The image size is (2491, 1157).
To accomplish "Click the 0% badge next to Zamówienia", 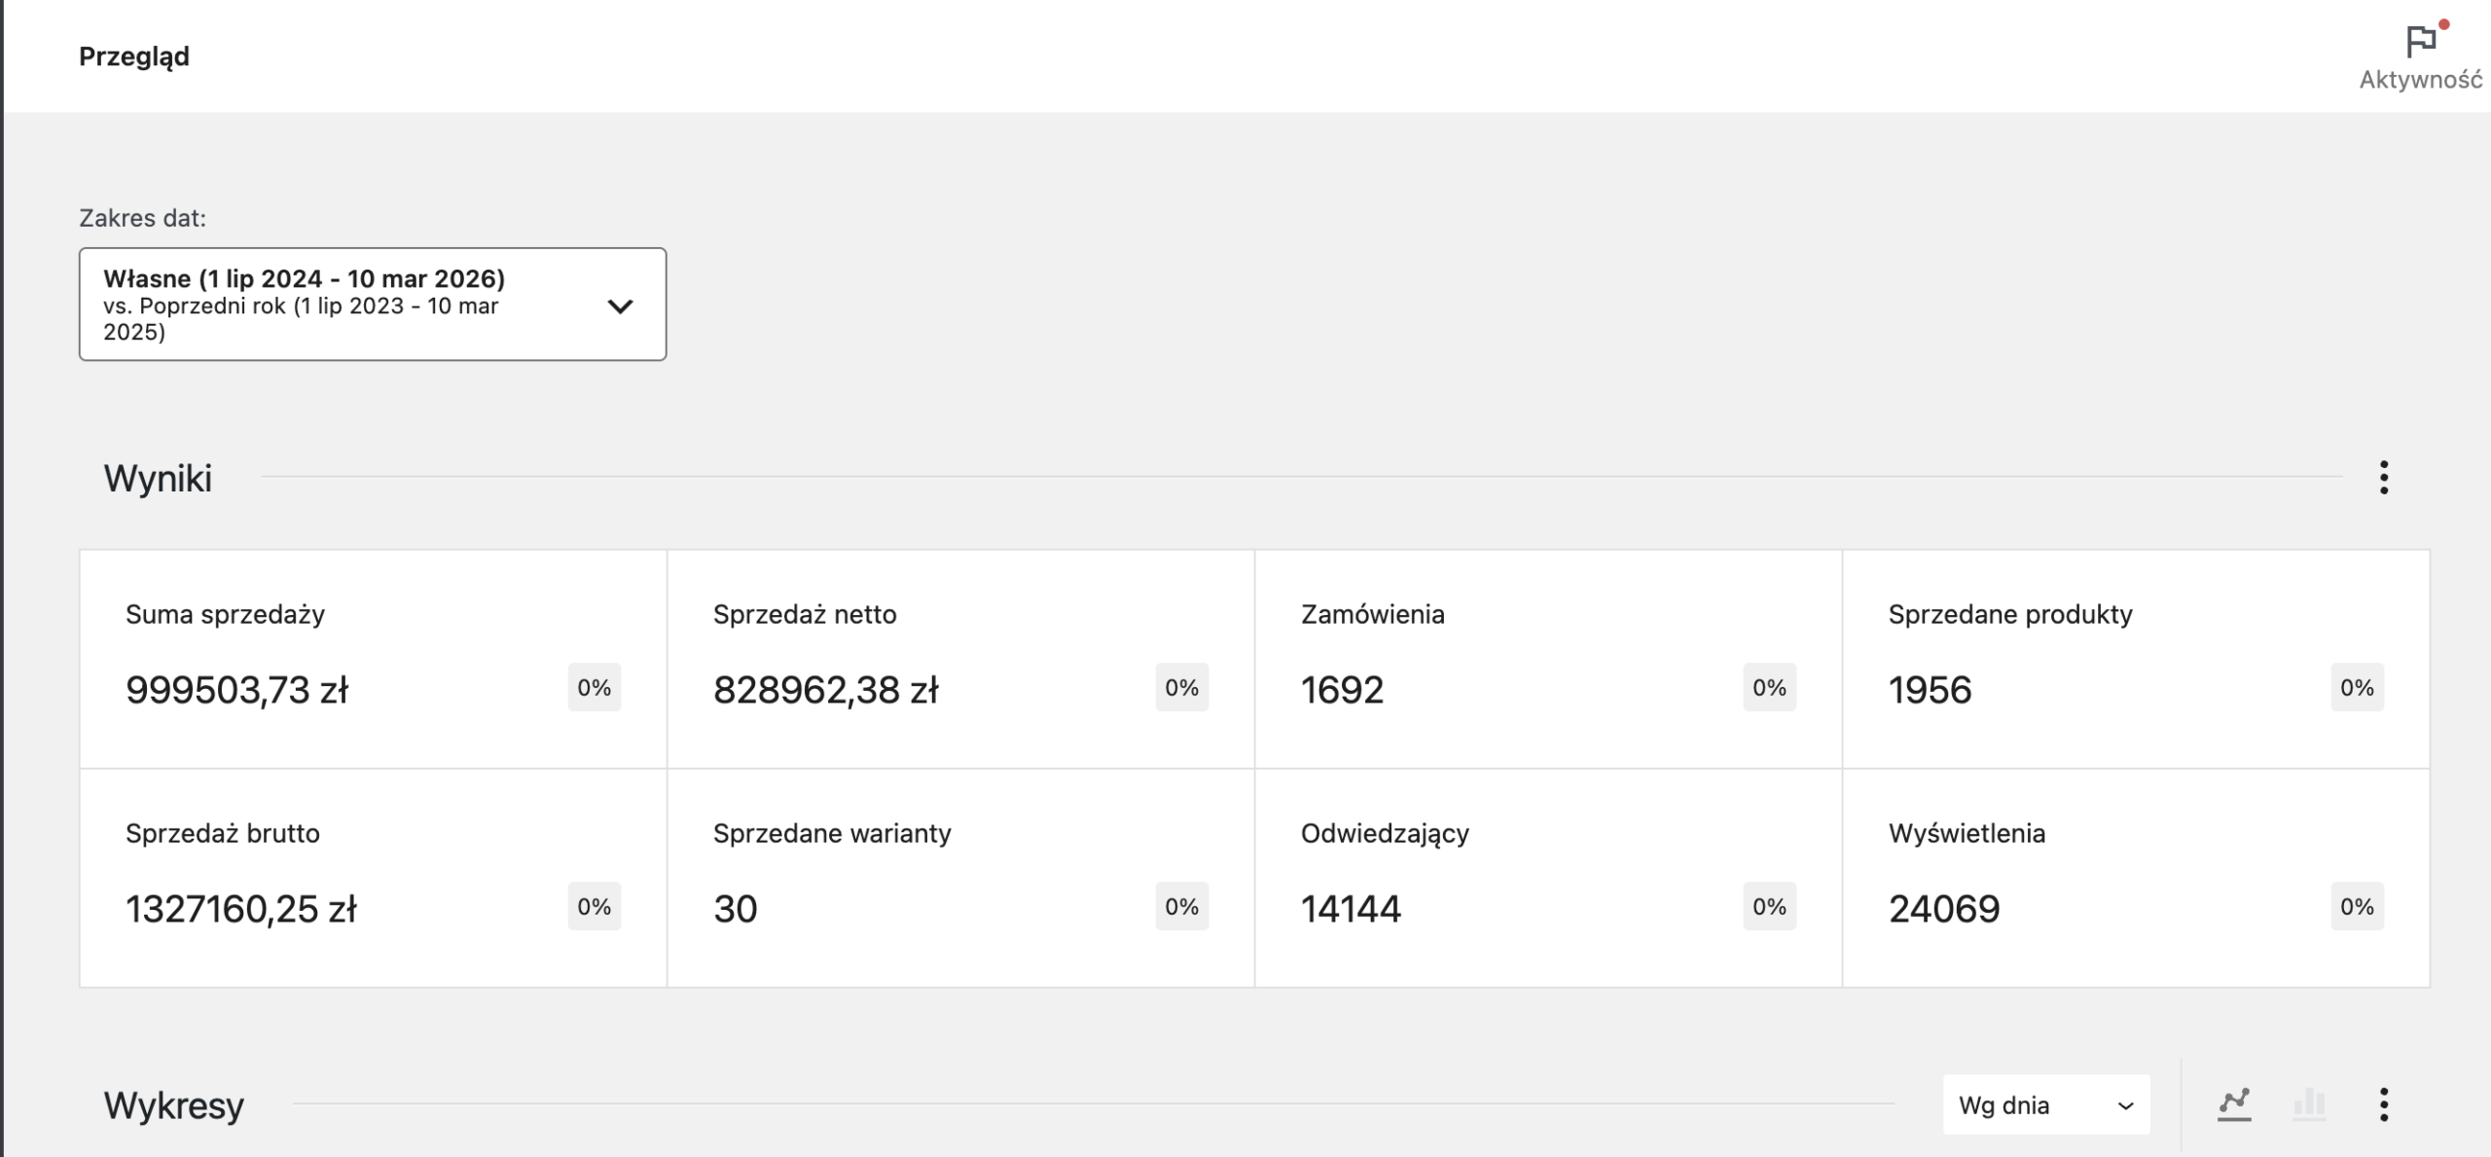I will pyautogui.click(x=1769, y=688).
